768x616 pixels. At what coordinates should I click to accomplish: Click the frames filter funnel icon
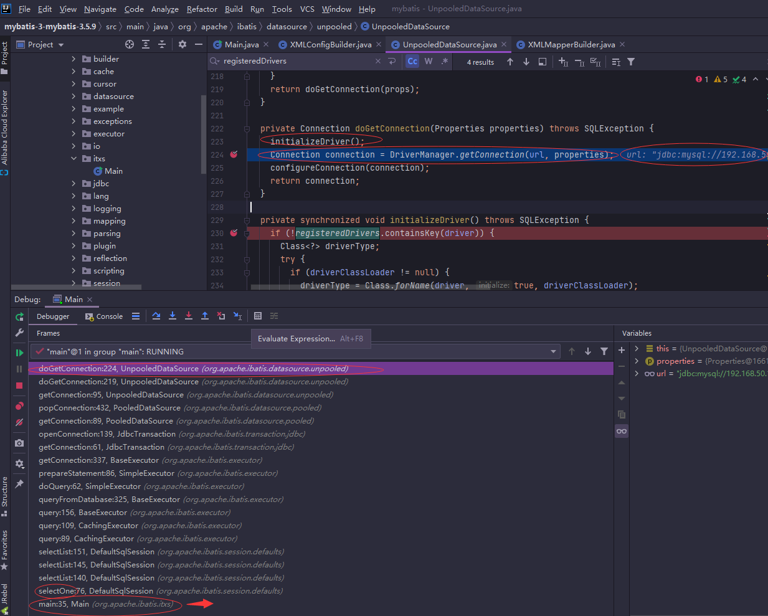coord(604,351)
